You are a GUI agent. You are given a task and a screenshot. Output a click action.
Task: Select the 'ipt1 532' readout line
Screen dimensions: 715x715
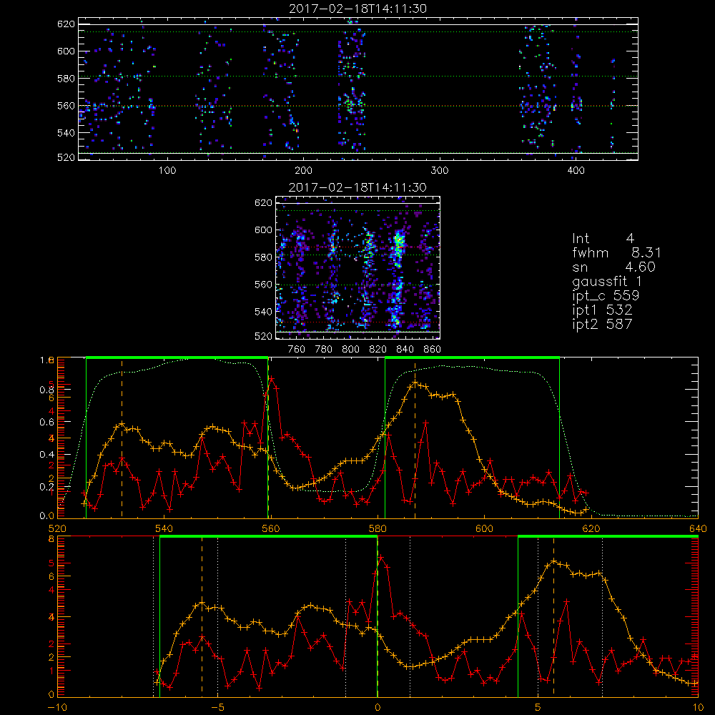[602, 310]
